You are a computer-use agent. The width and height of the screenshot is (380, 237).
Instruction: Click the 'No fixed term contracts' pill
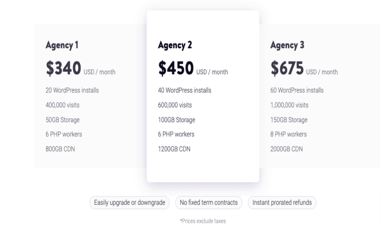209,202
